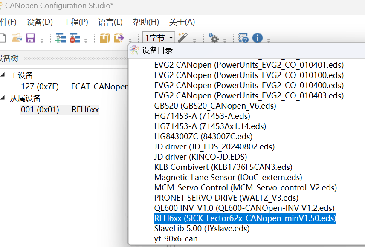
Task: Select HG84300ZC (84300ZC.eds) entry
Action: click(x=203, y=137)
